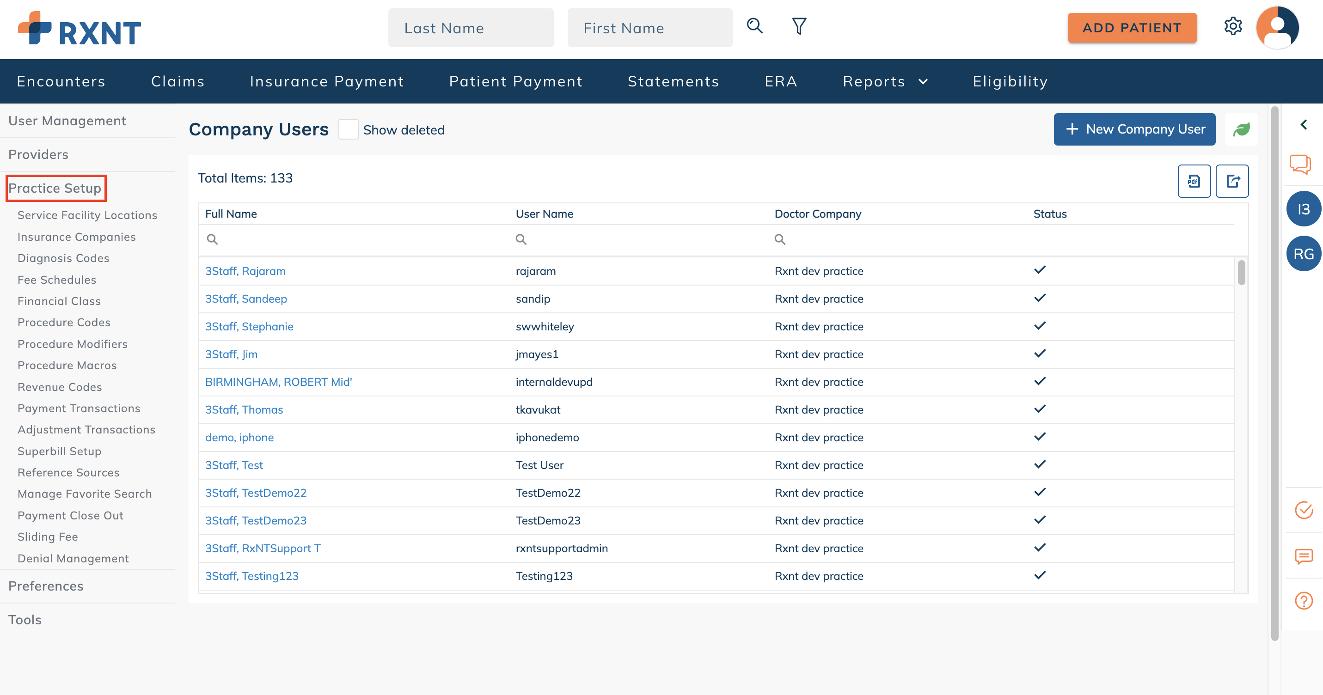The width and height of the screenshot is (1323, 695).
Task: Click the First Name search field
Action: pos(649,28)
